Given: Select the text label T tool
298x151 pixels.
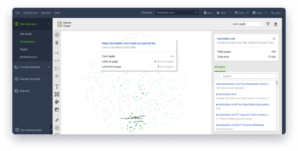Looking at the screenshot, I should (x=57, y=87).
